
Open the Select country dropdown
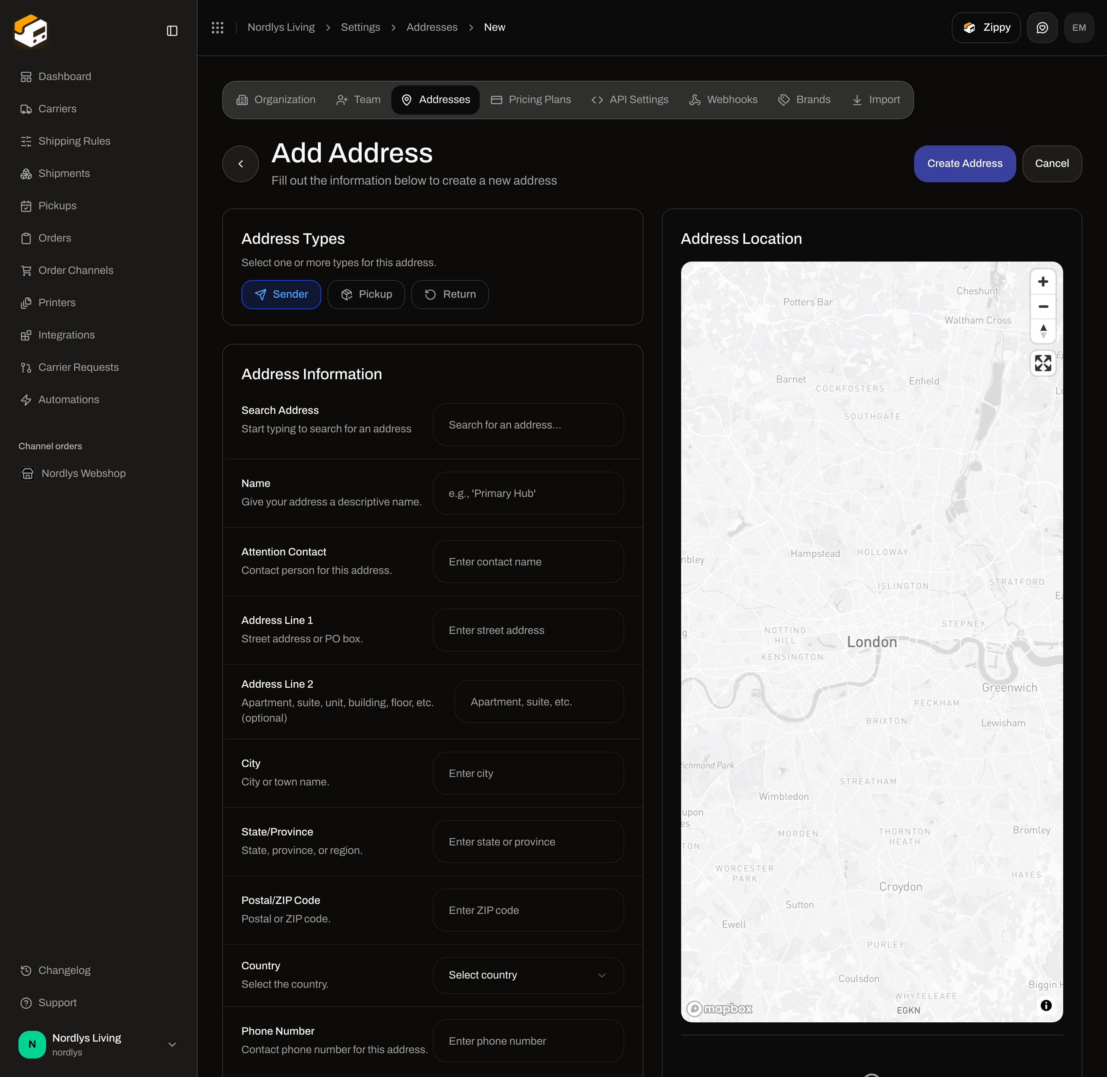pos(528,975)
